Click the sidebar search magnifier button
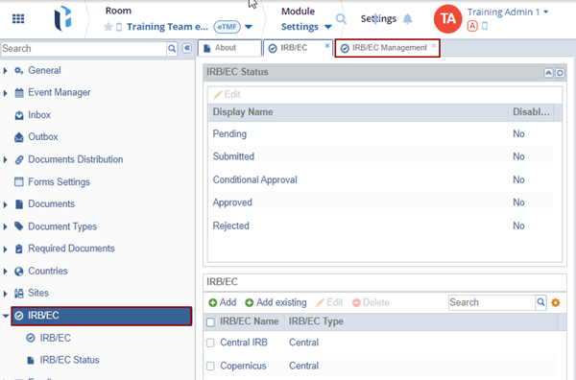This screenshot has width=576, height=380. click(x=172, y=49)
